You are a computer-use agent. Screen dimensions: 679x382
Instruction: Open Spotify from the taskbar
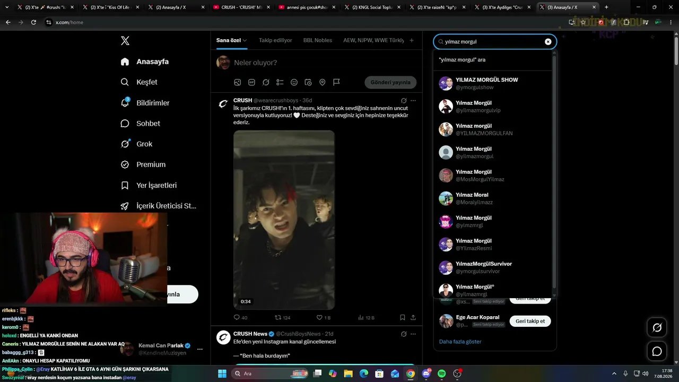pos(442,374)
